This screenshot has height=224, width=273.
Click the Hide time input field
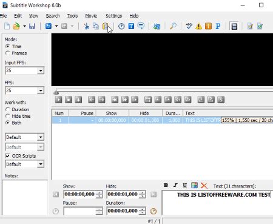[123, 194]
